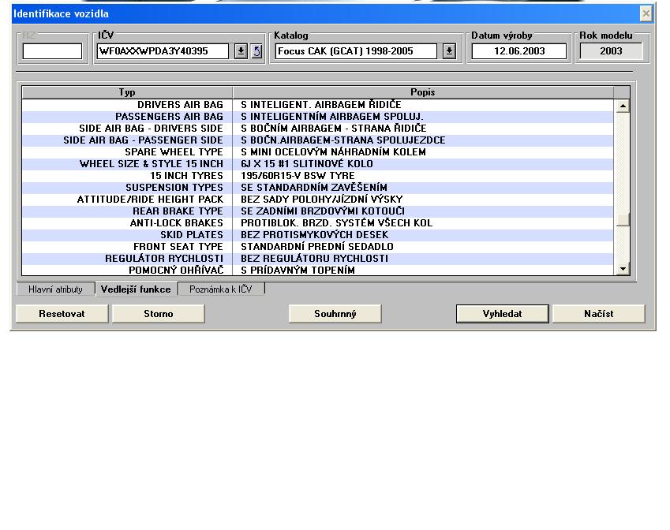Switch to the Hlavní atributy tab
The image size is (670, 530).
pos(55,289)
